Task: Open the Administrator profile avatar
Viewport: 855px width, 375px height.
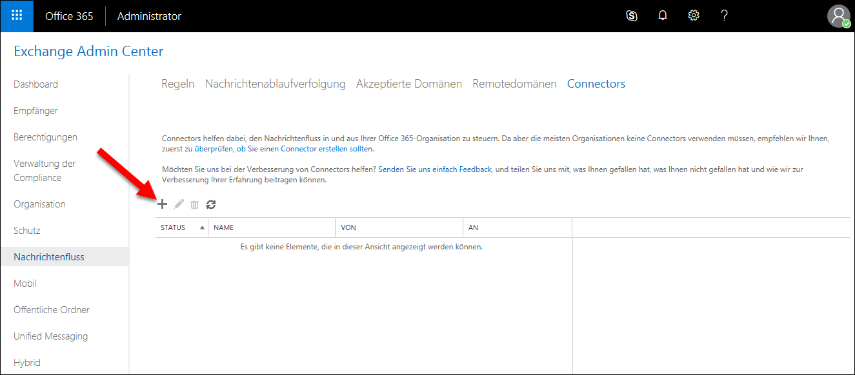Action: pyautogui.click(x=838, y=15)
